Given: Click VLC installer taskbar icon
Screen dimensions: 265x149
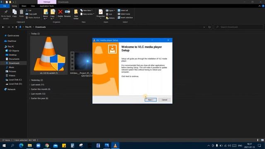Looking at the screenshot, I should pos(115,145).
